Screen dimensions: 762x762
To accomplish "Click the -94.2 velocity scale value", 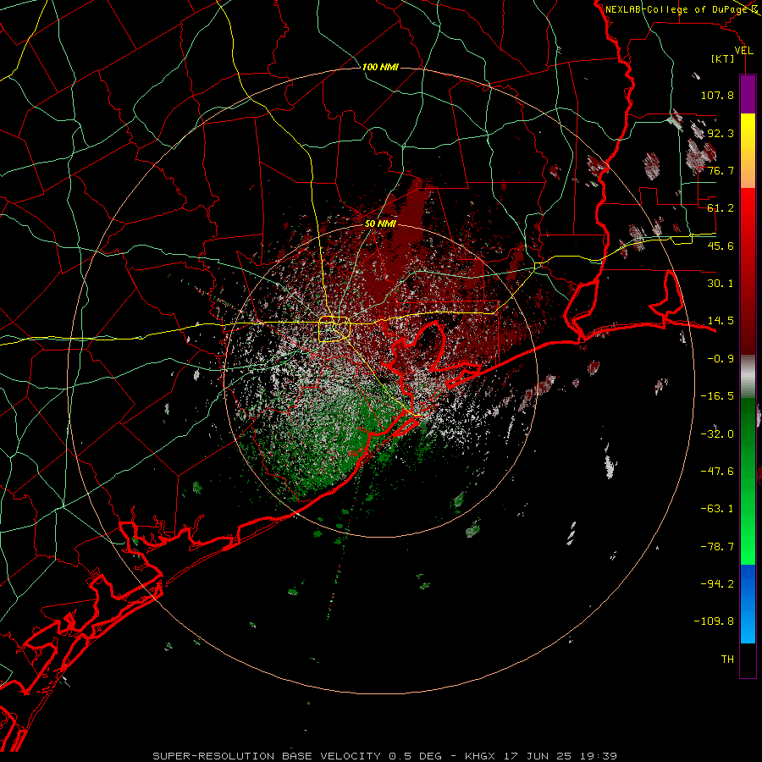I will coord(717,584).
